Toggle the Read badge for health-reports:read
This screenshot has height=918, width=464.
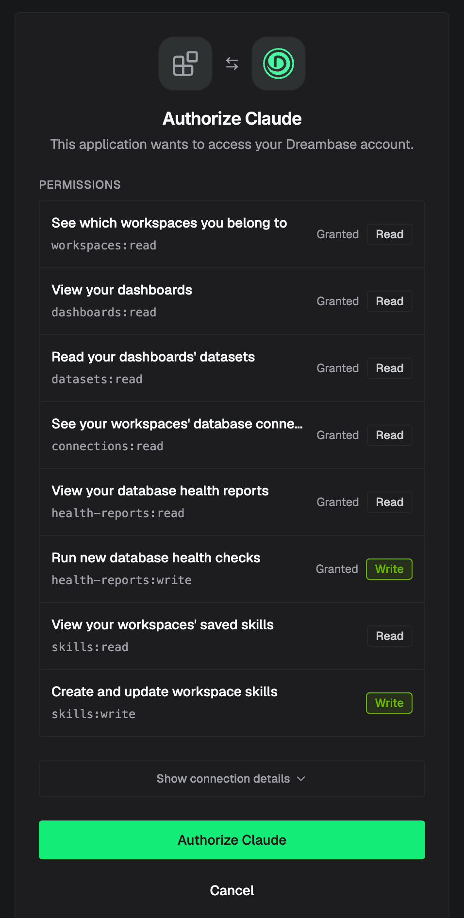click(390, 502)
